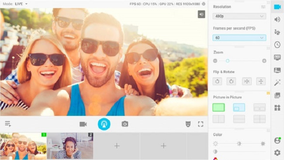
Task: Rotate video counterclockwise
Action: click(217, 82)
